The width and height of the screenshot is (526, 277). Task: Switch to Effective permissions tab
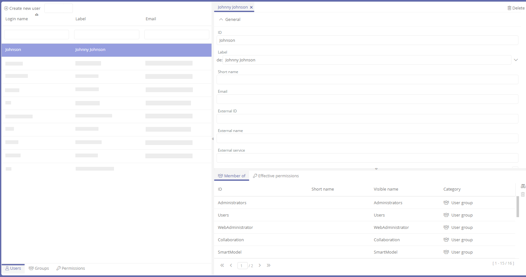click(276, 176)
